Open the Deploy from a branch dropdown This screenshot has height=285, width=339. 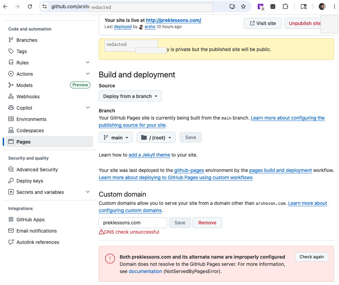pos(130,96)
